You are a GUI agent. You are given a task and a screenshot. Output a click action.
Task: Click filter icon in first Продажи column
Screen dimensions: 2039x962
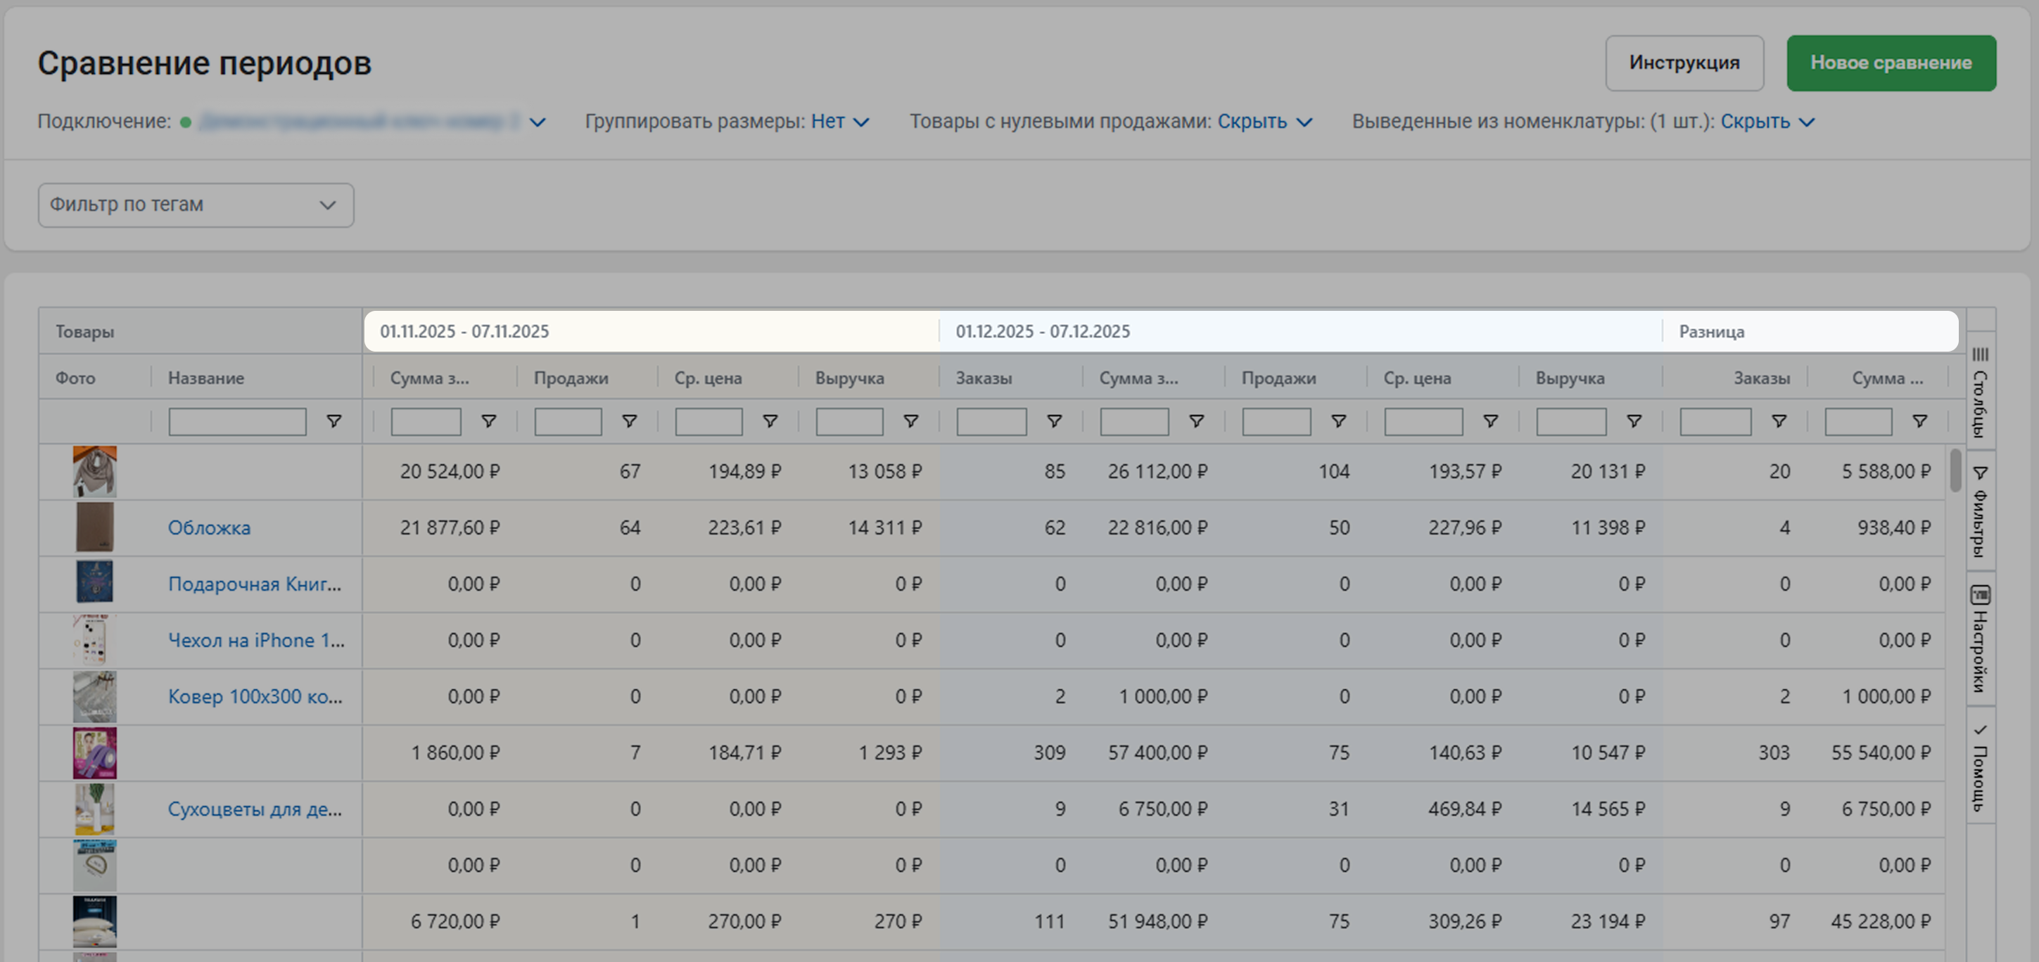(x=629, y=422)
